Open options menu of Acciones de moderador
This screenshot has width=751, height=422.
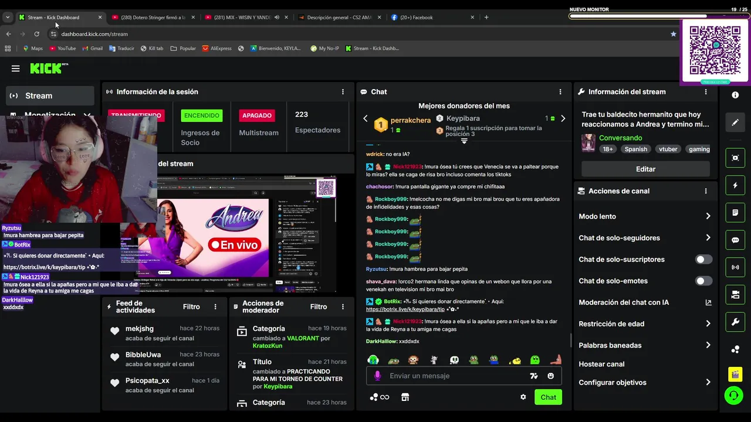click(x=343, y=307)
